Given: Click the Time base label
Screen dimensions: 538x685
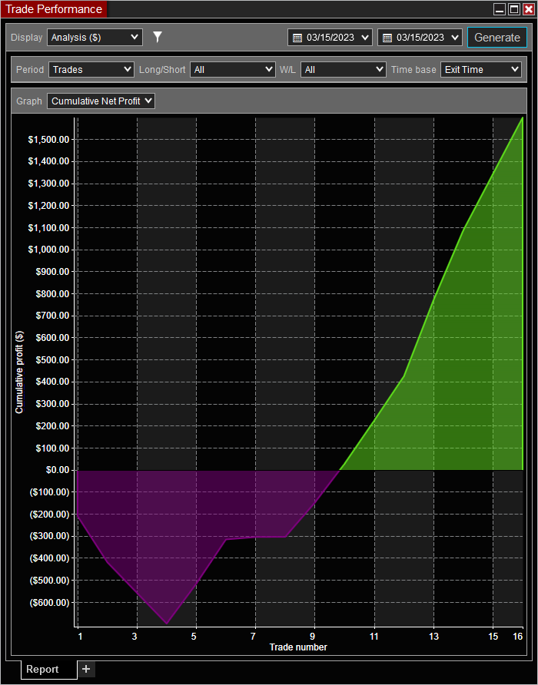Looking at the screenshot, I should pyautogui.click(x=413, y=69).
